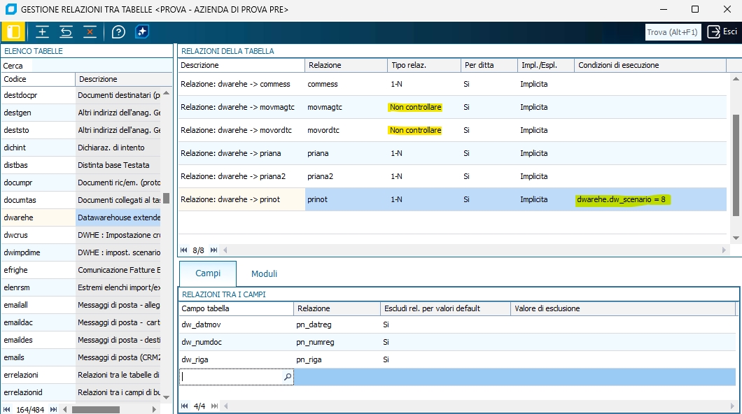This screenshot has height=414, width=742.
Task: Go to first record in fields navigator 4/4
Action: [185, 406]
